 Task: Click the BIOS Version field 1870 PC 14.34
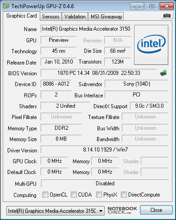(98, 73)
